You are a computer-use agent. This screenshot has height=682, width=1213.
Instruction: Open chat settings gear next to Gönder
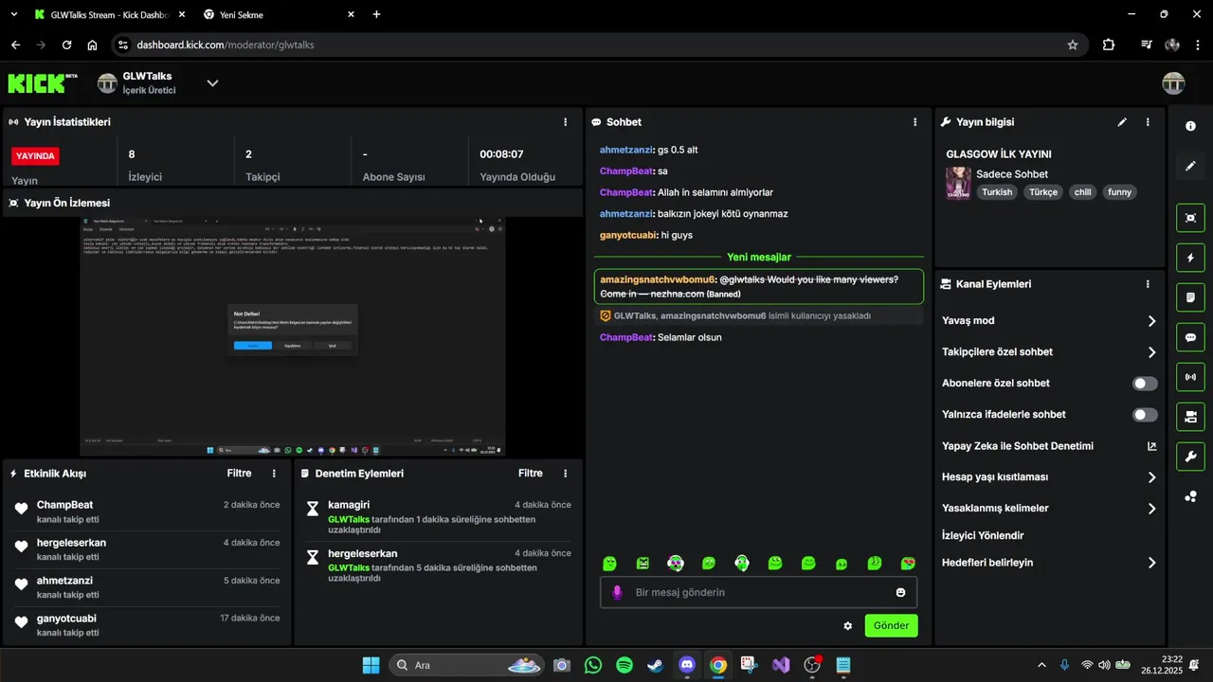click(847, 625)
